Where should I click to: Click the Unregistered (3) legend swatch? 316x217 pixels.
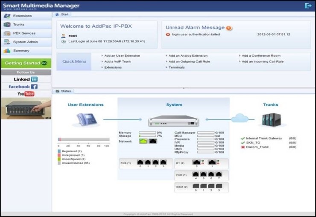pos(59,155)
